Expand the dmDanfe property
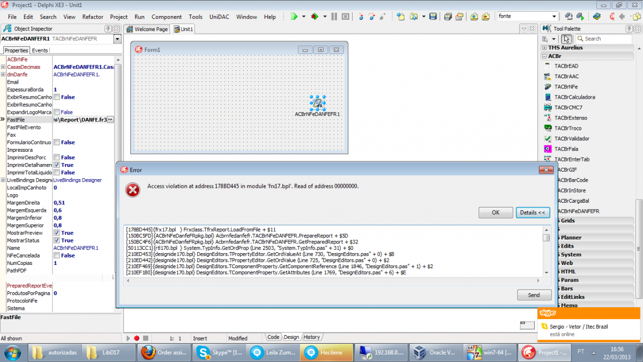 (3, 75)
